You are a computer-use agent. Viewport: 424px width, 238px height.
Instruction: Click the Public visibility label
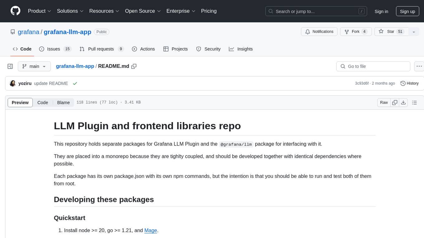click(x=102, y=32)
